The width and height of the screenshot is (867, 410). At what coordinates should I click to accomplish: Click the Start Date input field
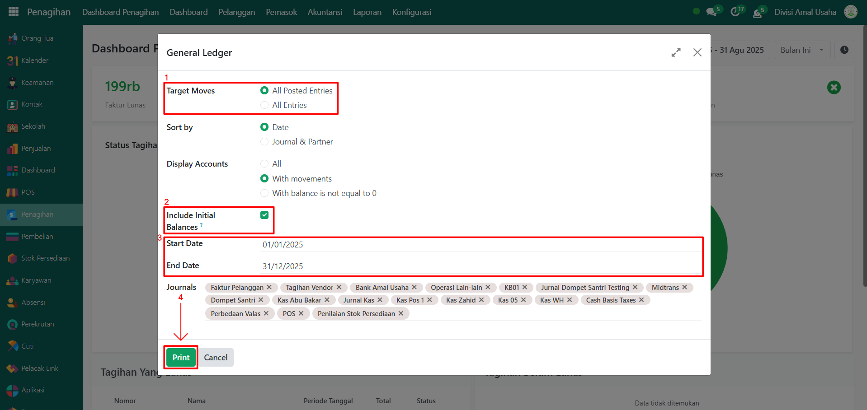click(x=479, y=245)
